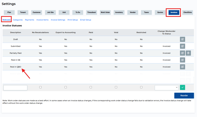The image size is (197, 117).
Task: Go to Invoice Settings sub-tab
Action: pos(58,20)
